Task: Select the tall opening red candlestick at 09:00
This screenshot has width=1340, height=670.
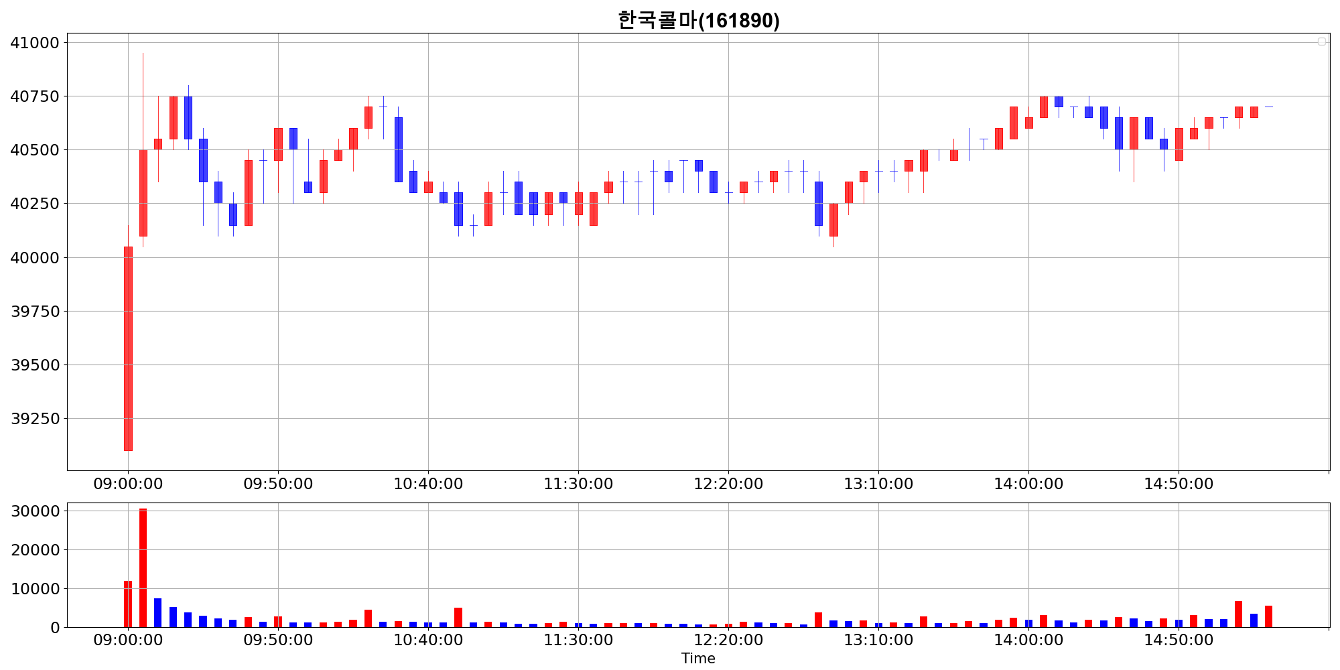Action: (x=128, y=348)
